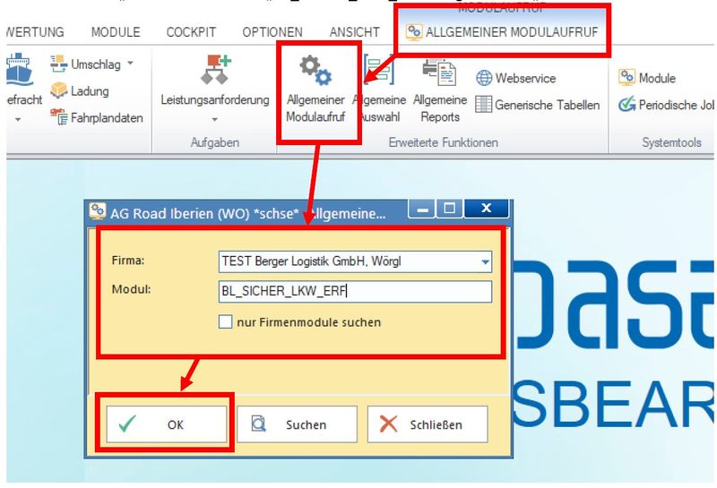Enable nur Firmenmodule suchen checkbox

click(x=225, y=321)
